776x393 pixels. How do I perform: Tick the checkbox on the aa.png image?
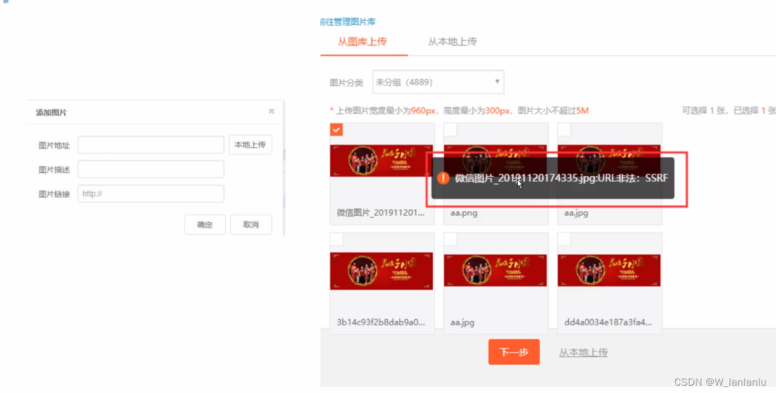click(450, 130)
